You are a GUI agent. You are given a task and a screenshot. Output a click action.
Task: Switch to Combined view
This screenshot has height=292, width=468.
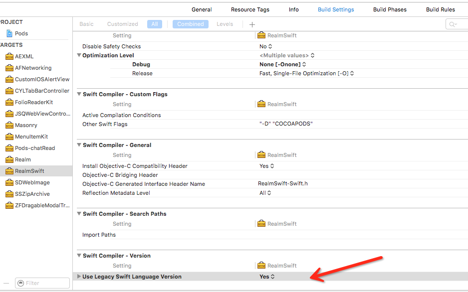click(191, 24)
